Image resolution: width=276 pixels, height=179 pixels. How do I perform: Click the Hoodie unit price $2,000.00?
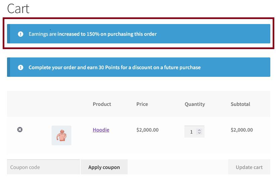[147, 130]
